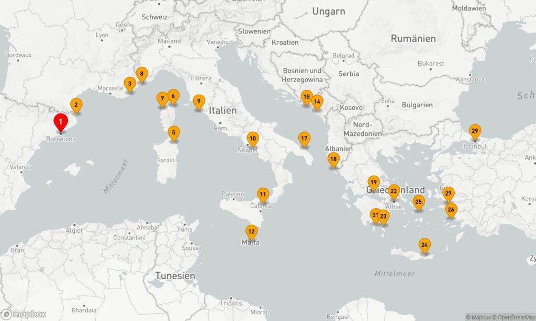536x321 pixels.
Task: Click the © Mapbox attribution link
Action: (478, 317)
